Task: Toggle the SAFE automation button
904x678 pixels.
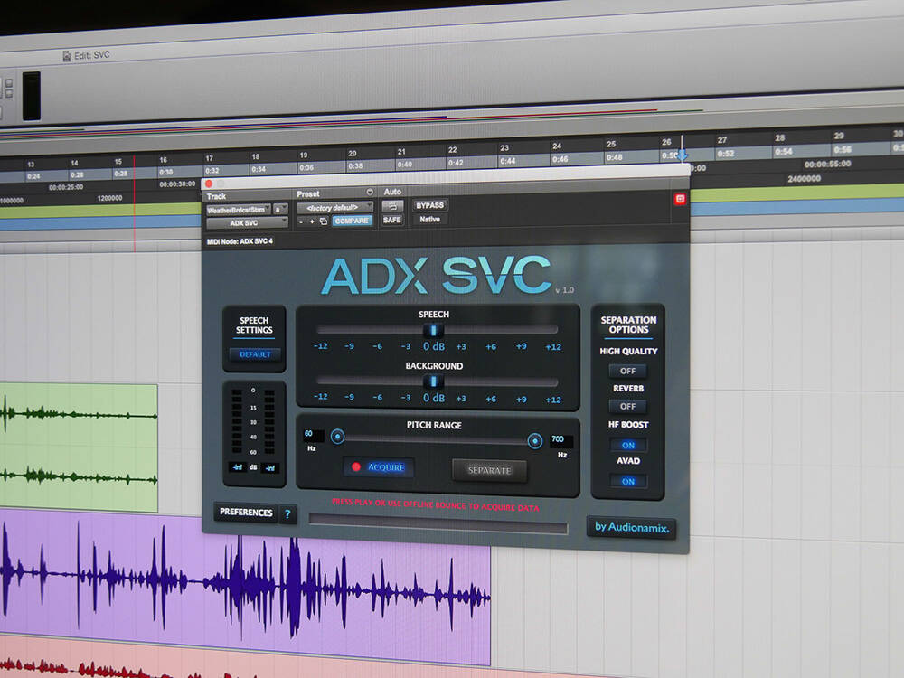Action: click(x=392, y=221)
